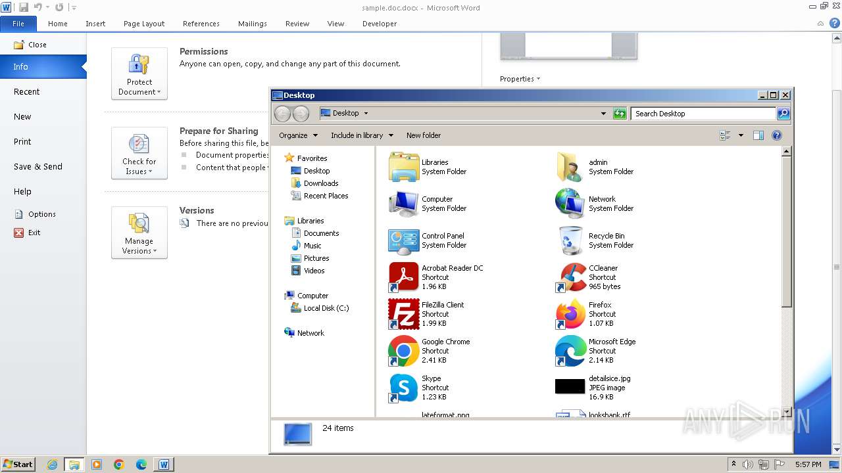Click Options in the backstage menu

pos(43,214)
